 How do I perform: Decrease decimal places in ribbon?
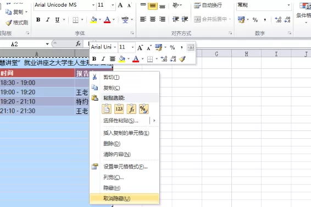287,20
